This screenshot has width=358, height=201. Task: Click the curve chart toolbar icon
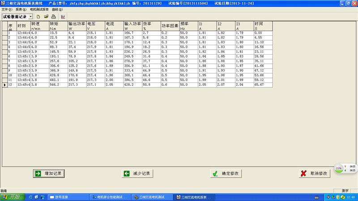pos(63,17)
